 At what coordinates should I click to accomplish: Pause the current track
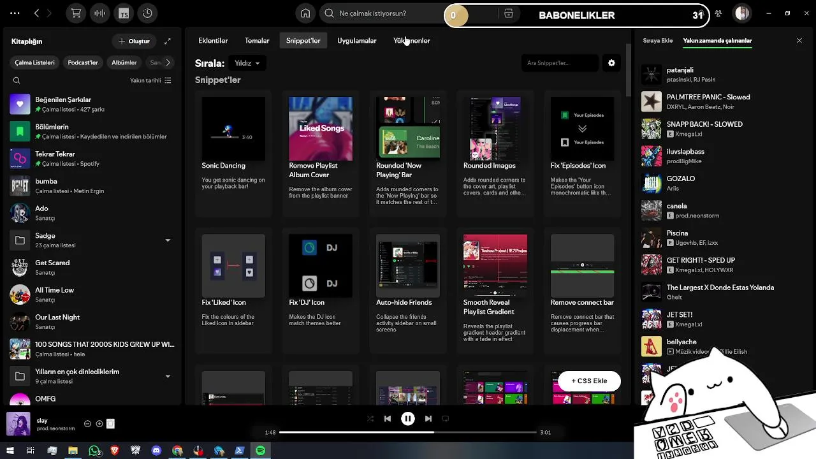(408, 419)
